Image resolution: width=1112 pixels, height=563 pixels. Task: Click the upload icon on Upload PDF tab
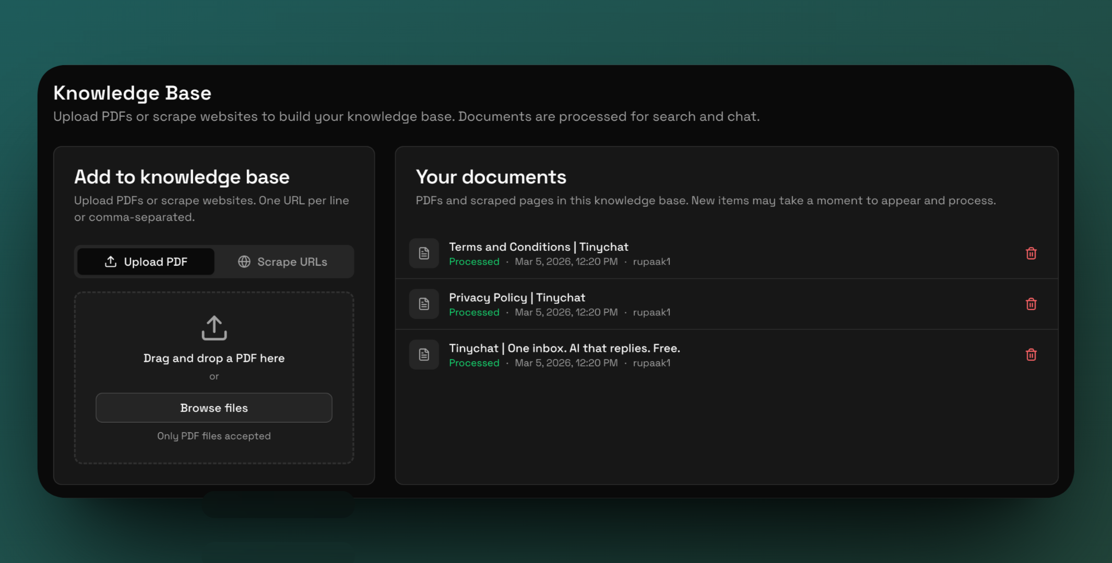coord(111,262)
